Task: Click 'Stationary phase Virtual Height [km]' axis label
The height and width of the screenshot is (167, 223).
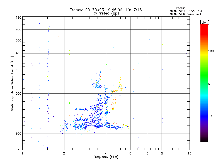Action: pyautogui.click(x=12, y=84)
